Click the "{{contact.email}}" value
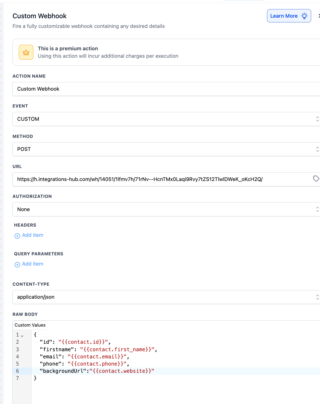The width and height of the screenshot is (320, 404). pos(97,357)
